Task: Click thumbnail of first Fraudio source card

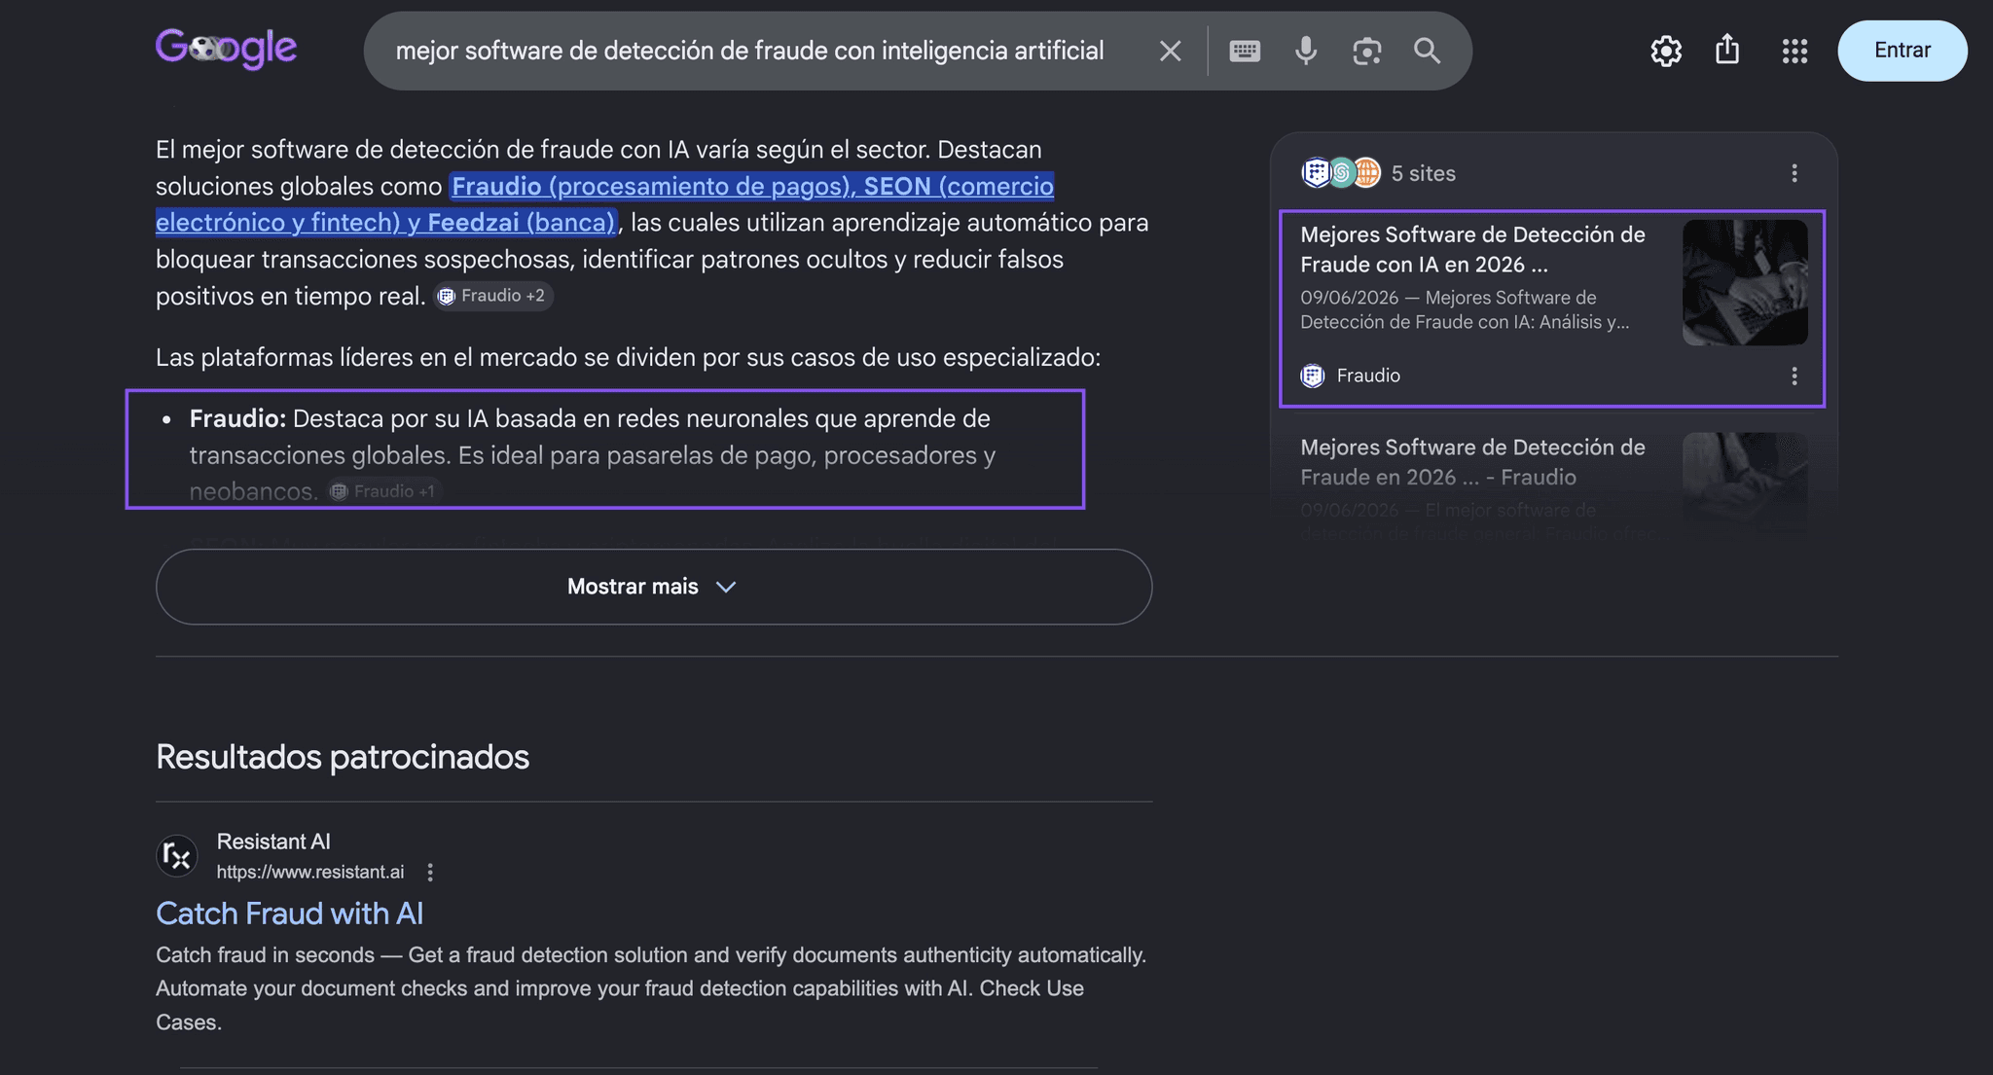Action: (x=1745, y=282)
